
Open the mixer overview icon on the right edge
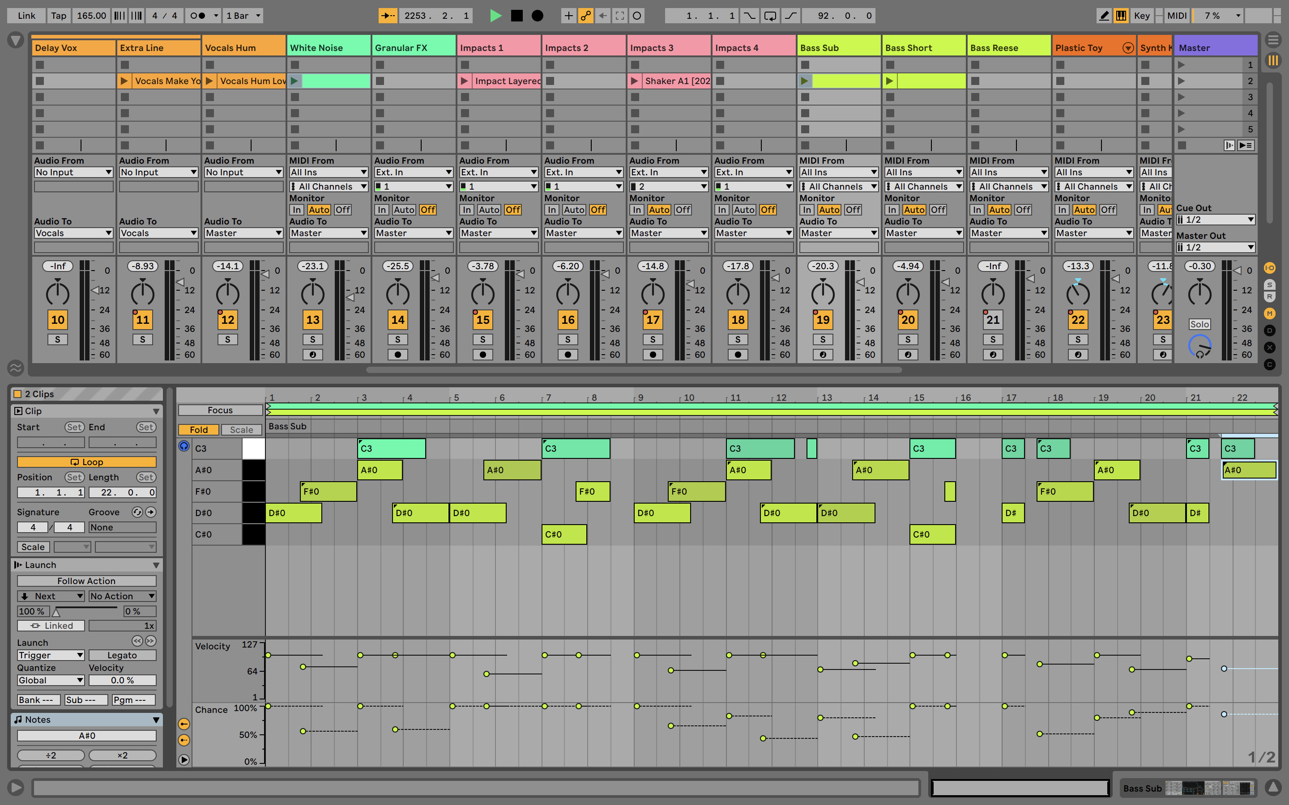[1273, 61]
